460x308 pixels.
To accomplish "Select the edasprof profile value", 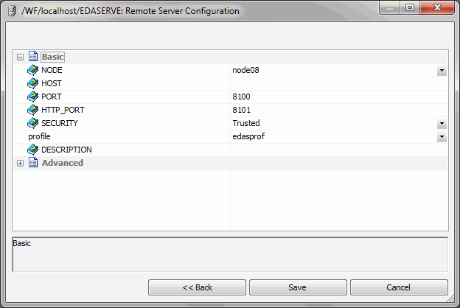I will (x=248, y=136).
